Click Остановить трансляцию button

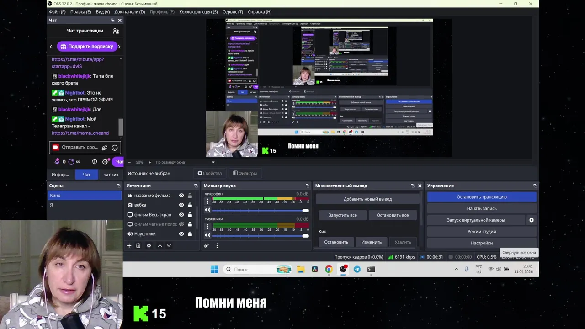[x=482, y=197]
